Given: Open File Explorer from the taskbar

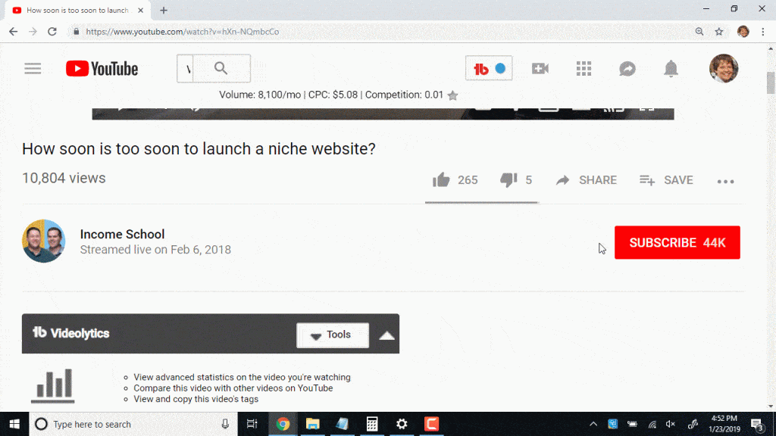Looking at the screenshot, I should (x=312, y=424).
